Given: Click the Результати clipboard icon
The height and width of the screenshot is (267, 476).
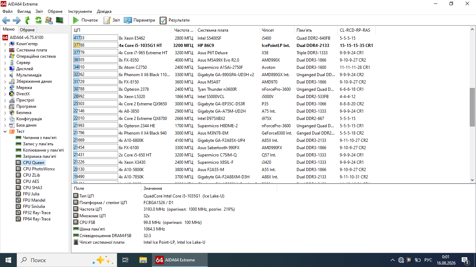Looking at the screenshot, I should [163, 20].
